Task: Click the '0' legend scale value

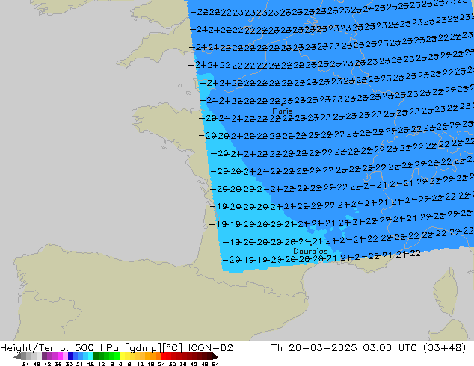Action: [120, 365]
